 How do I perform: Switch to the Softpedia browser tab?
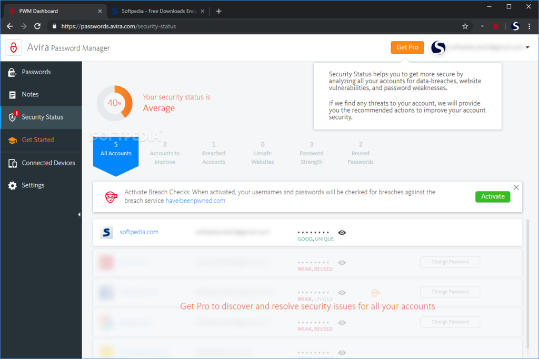tap(158, 12)
